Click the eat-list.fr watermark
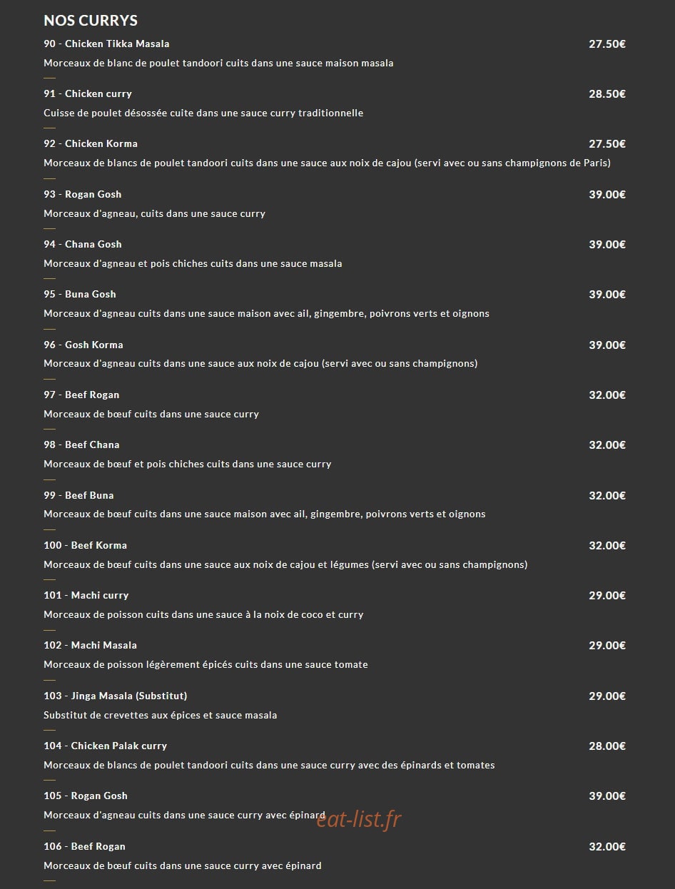This screenshot has width=675, height=889. pyautogui.click(x=359, y=820)
